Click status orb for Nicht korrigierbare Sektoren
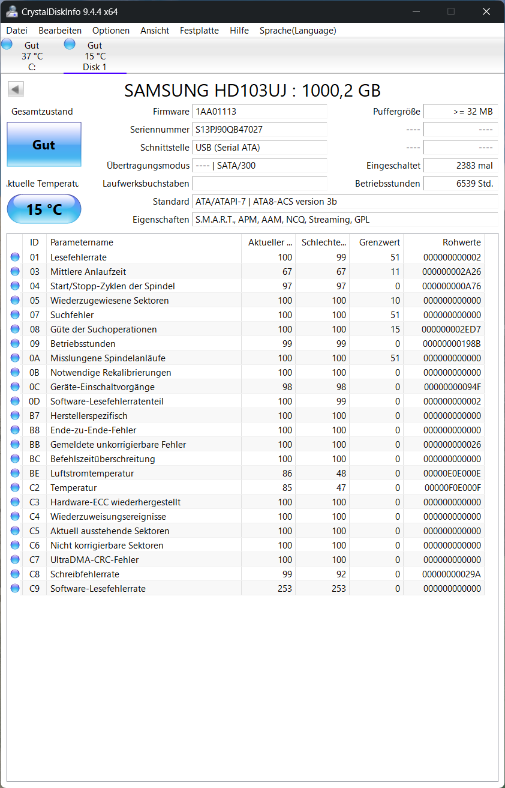505x788 pixels. pos(15,545)
